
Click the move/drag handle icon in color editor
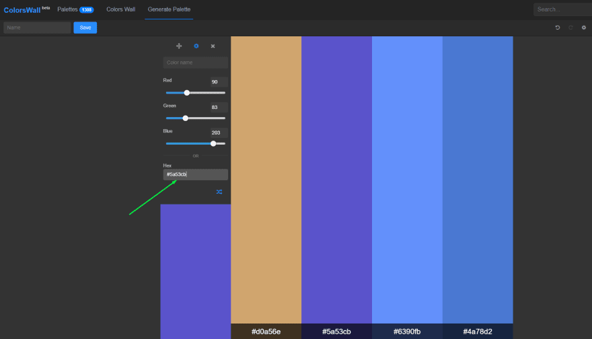click(x=179, y=46)
